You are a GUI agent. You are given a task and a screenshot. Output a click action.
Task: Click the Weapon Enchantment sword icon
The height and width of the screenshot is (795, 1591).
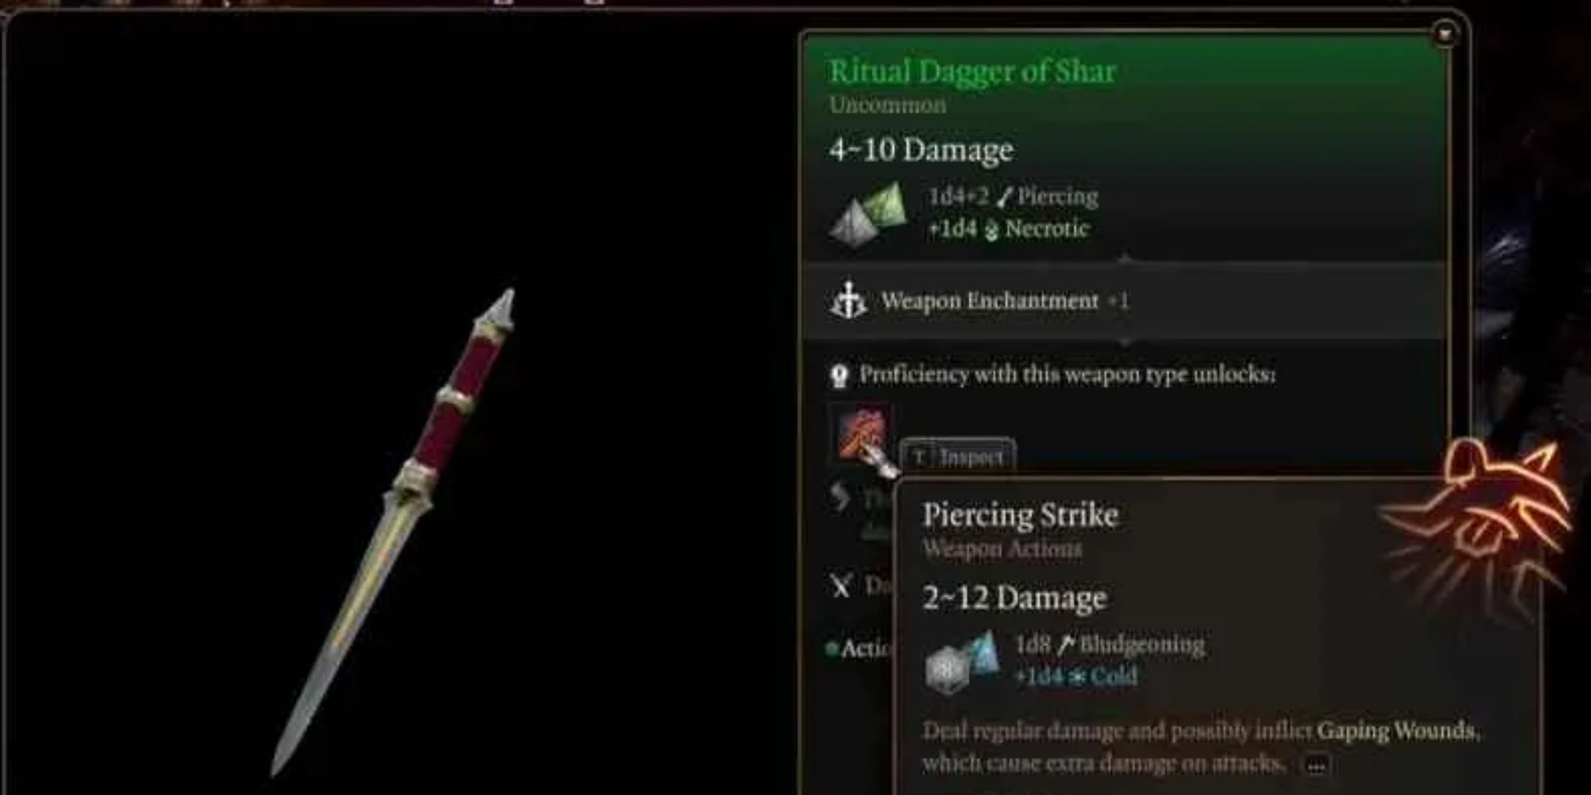[x=848, y=301]
